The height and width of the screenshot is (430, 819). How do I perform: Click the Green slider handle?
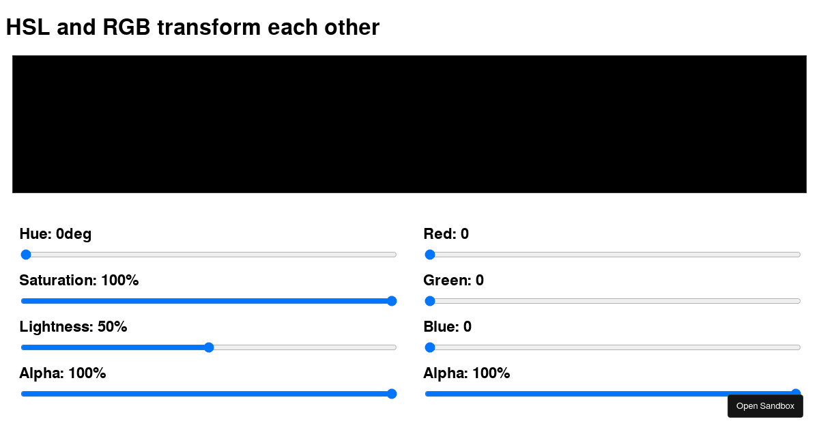click(430, 301)
